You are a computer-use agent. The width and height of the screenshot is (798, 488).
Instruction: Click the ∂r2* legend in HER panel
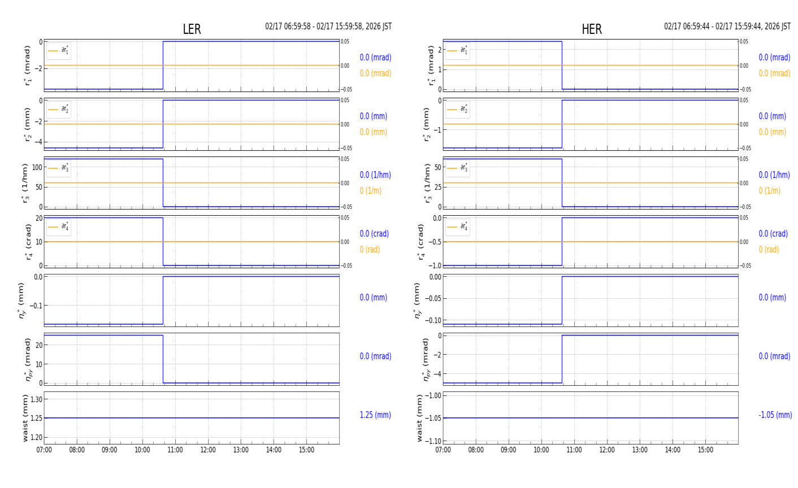457,110
